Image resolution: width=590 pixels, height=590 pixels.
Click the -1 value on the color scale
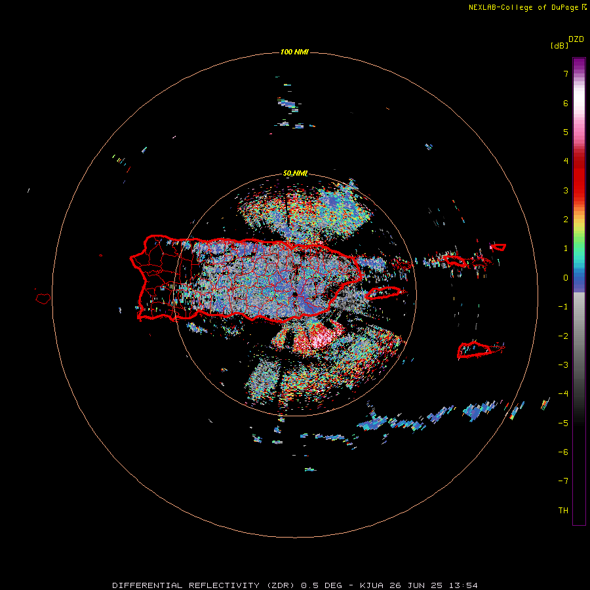[x=563, y=307]
